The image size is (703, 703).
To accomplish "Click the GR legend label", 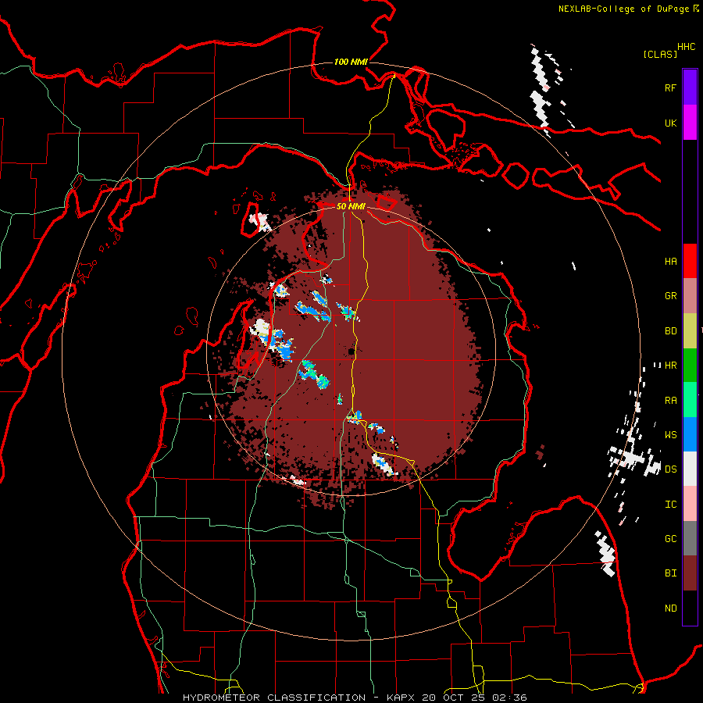I will tap(671, 296).
